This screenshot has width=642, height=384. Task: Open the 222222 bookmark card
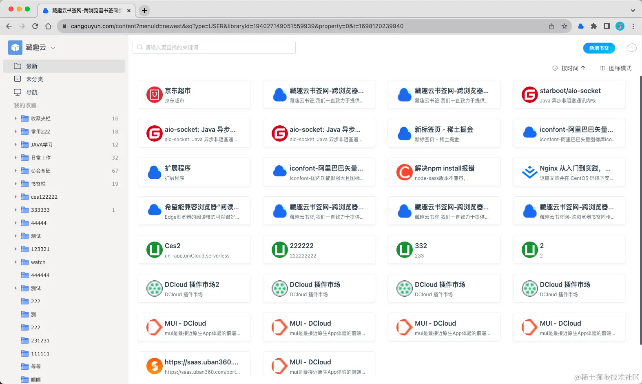[x=319, y=250]
